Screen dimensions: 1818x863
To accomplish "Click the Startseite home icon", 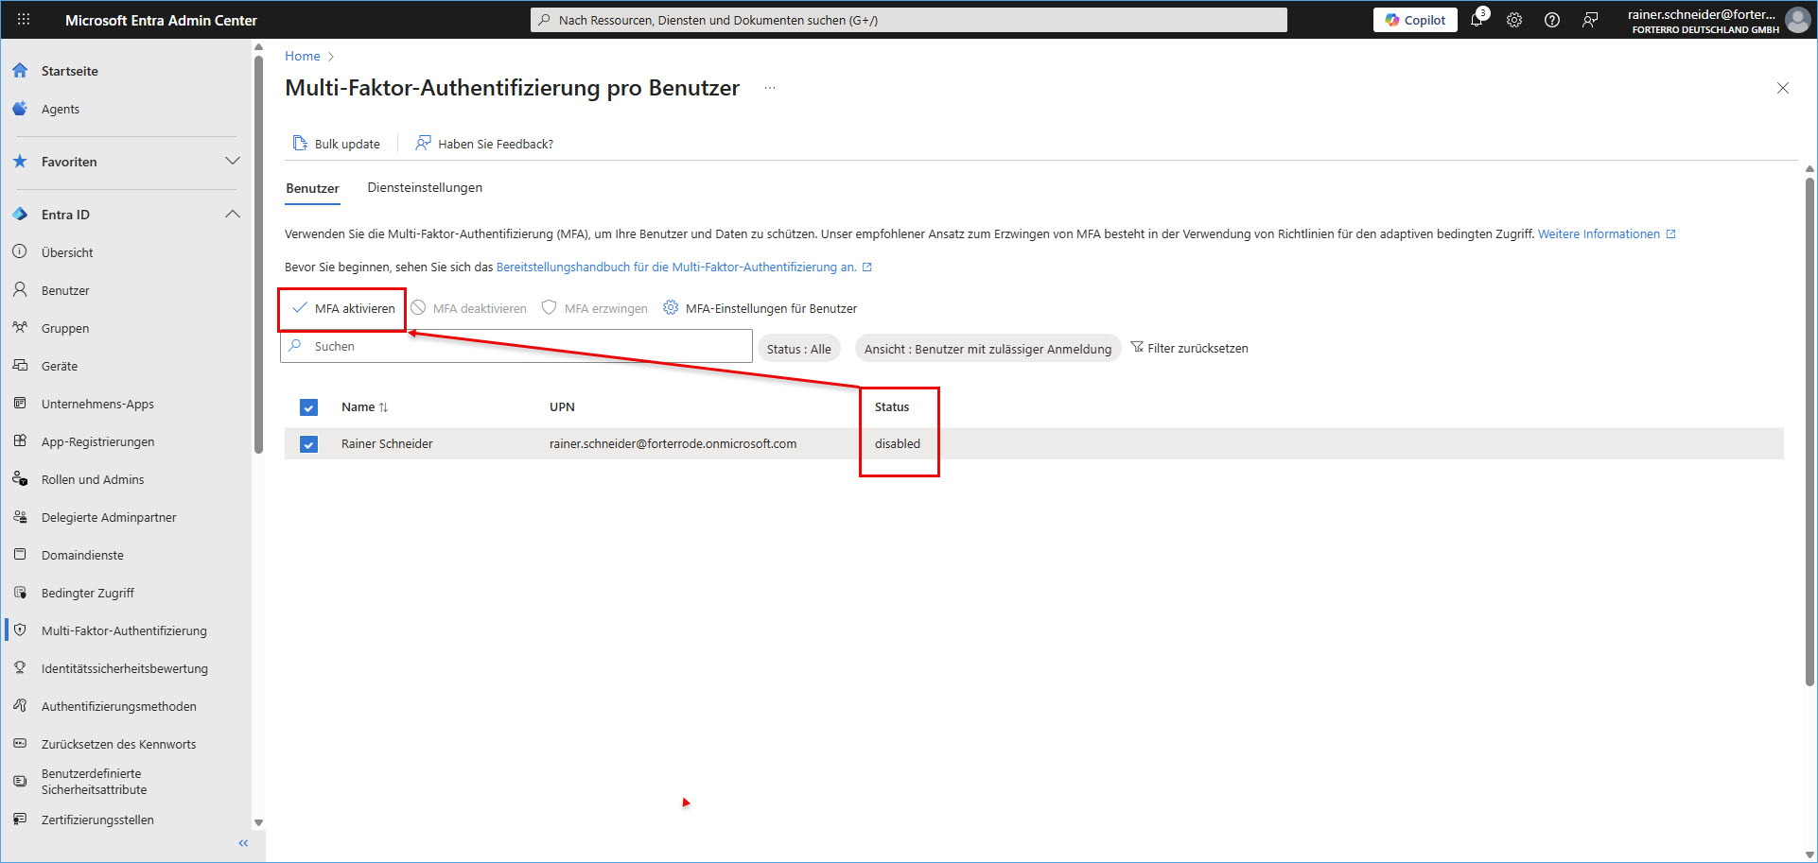I will click(20, 71).
